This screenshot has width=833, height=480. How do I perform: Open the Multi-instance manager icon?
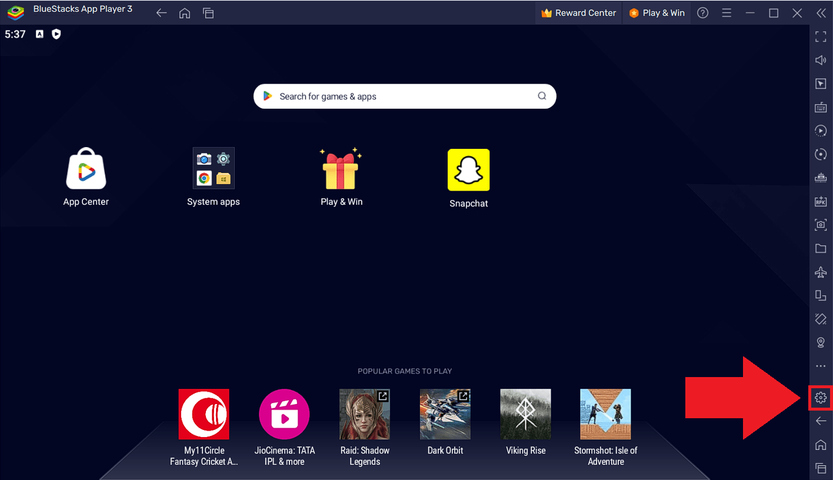pos(821,295)
